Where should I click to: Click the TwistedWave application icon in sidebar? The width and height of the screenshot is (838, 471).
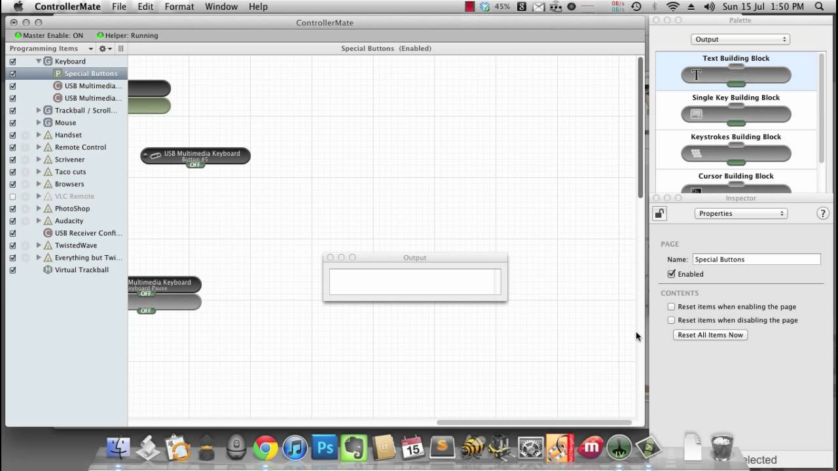tap(48, 245)
